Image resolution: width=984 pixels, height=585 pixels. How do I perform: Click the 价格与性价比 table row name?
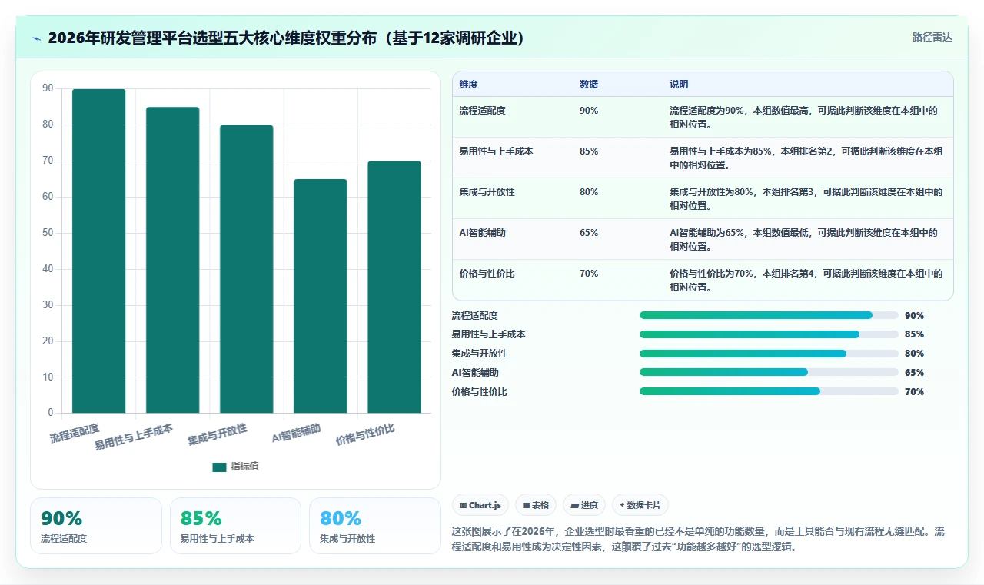tap(487, 274)
